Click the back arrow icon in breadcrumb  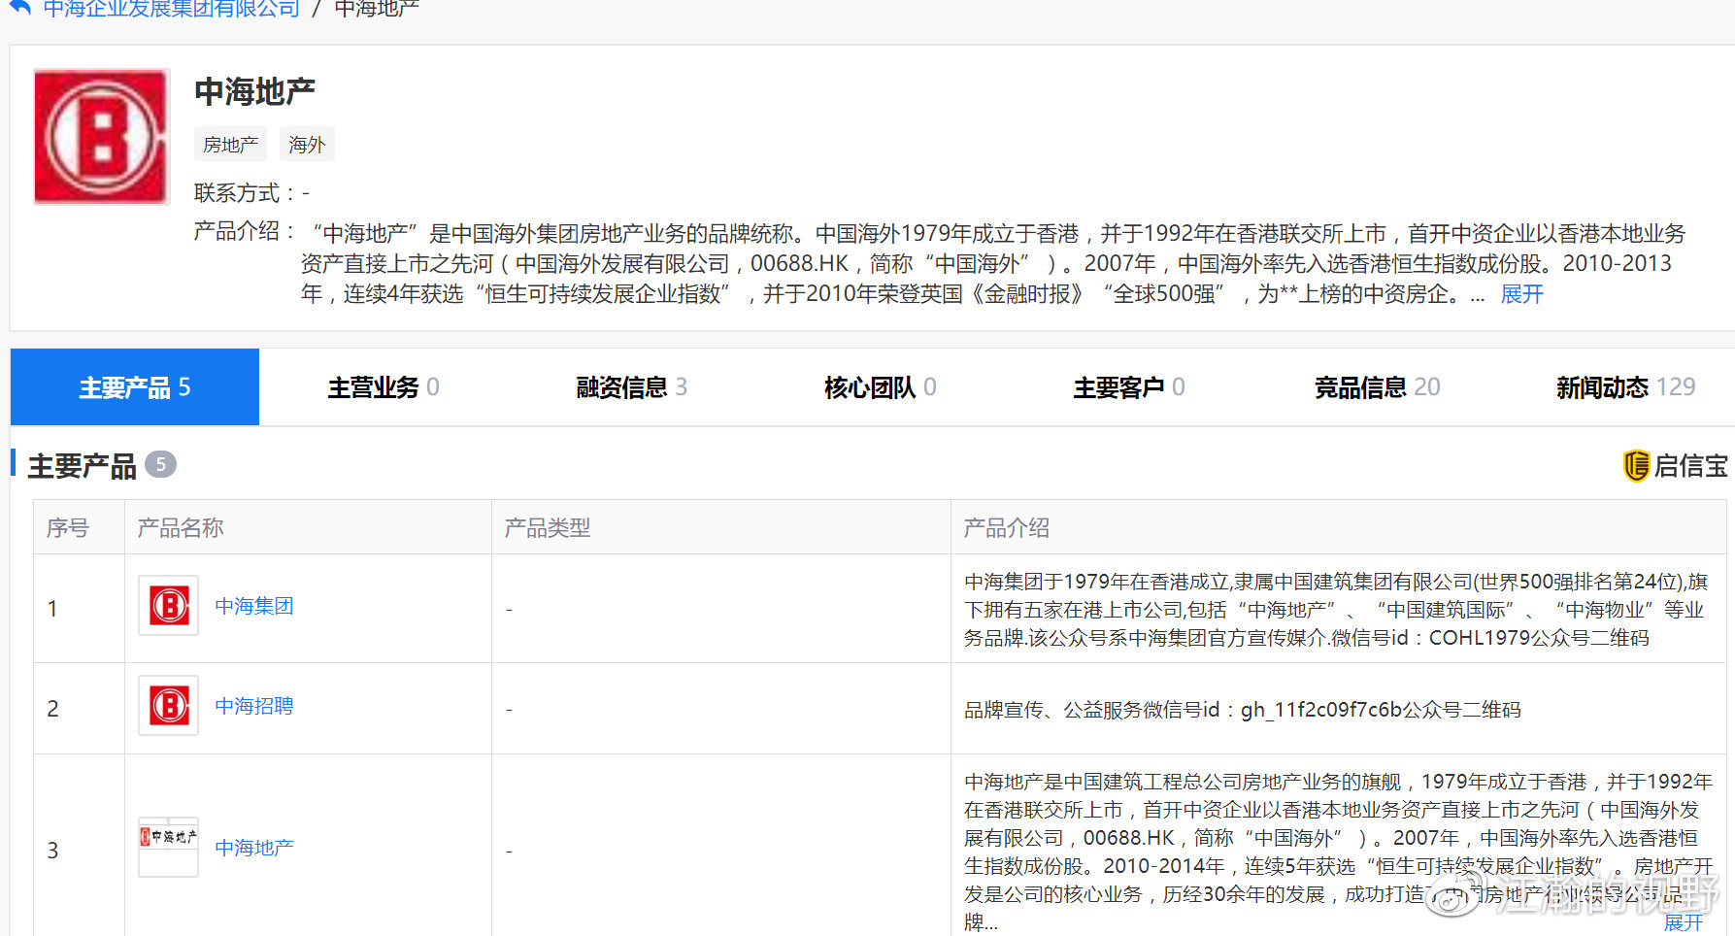pyautogui.click(x=19, y=7)
